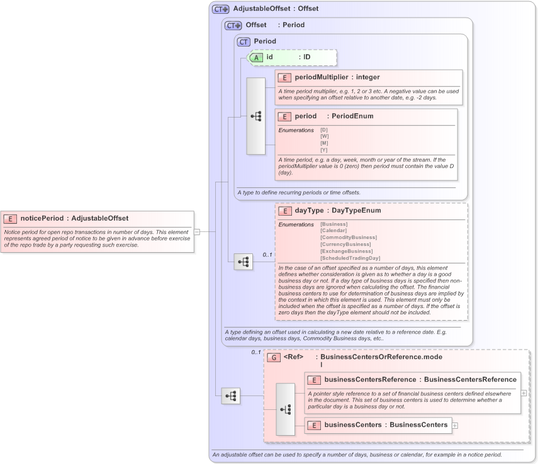This screenshot has height=464, width=538.
Task: Click the 0..1 cardinality beside dayType
Action: pyautogui.click(x=267, y=255)
